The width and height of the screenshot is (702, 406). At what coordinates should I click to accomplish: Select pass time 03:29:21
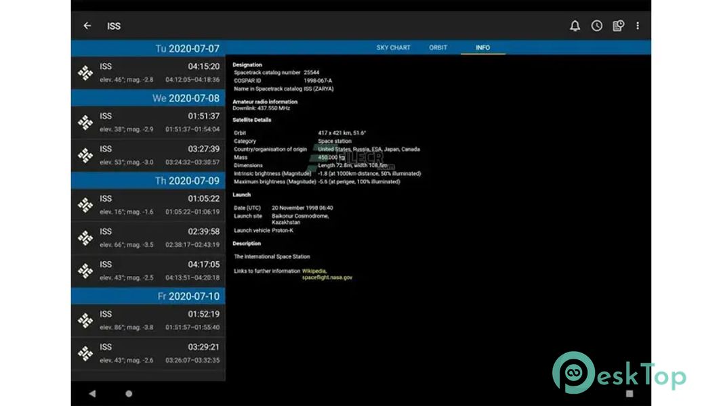[204, 347]
